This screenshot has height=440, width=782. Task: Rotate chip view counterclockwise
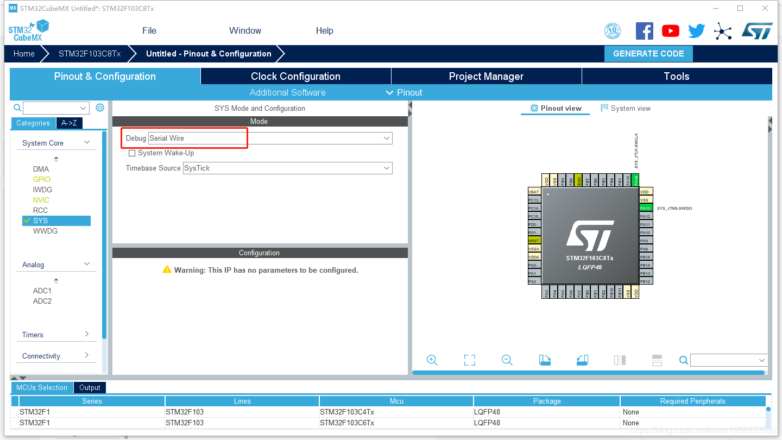click(x=582, y=360)
